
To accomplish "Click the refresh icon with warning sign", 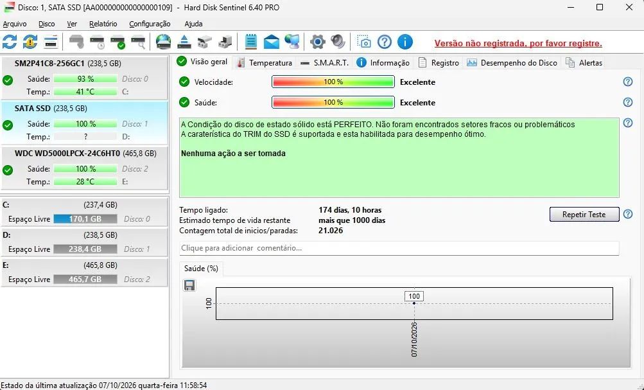I will (x=30, y=42).
